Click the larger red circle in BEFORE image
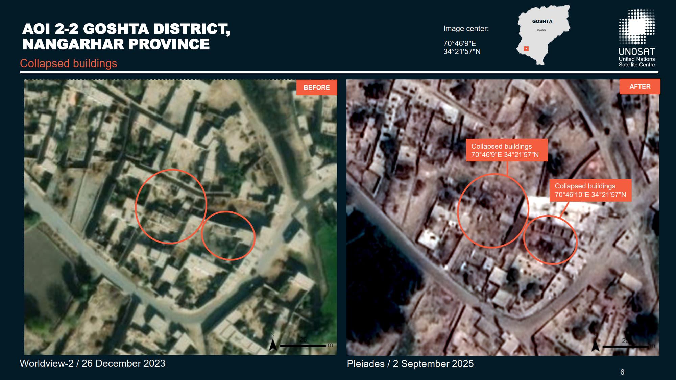 click(171, 206)
